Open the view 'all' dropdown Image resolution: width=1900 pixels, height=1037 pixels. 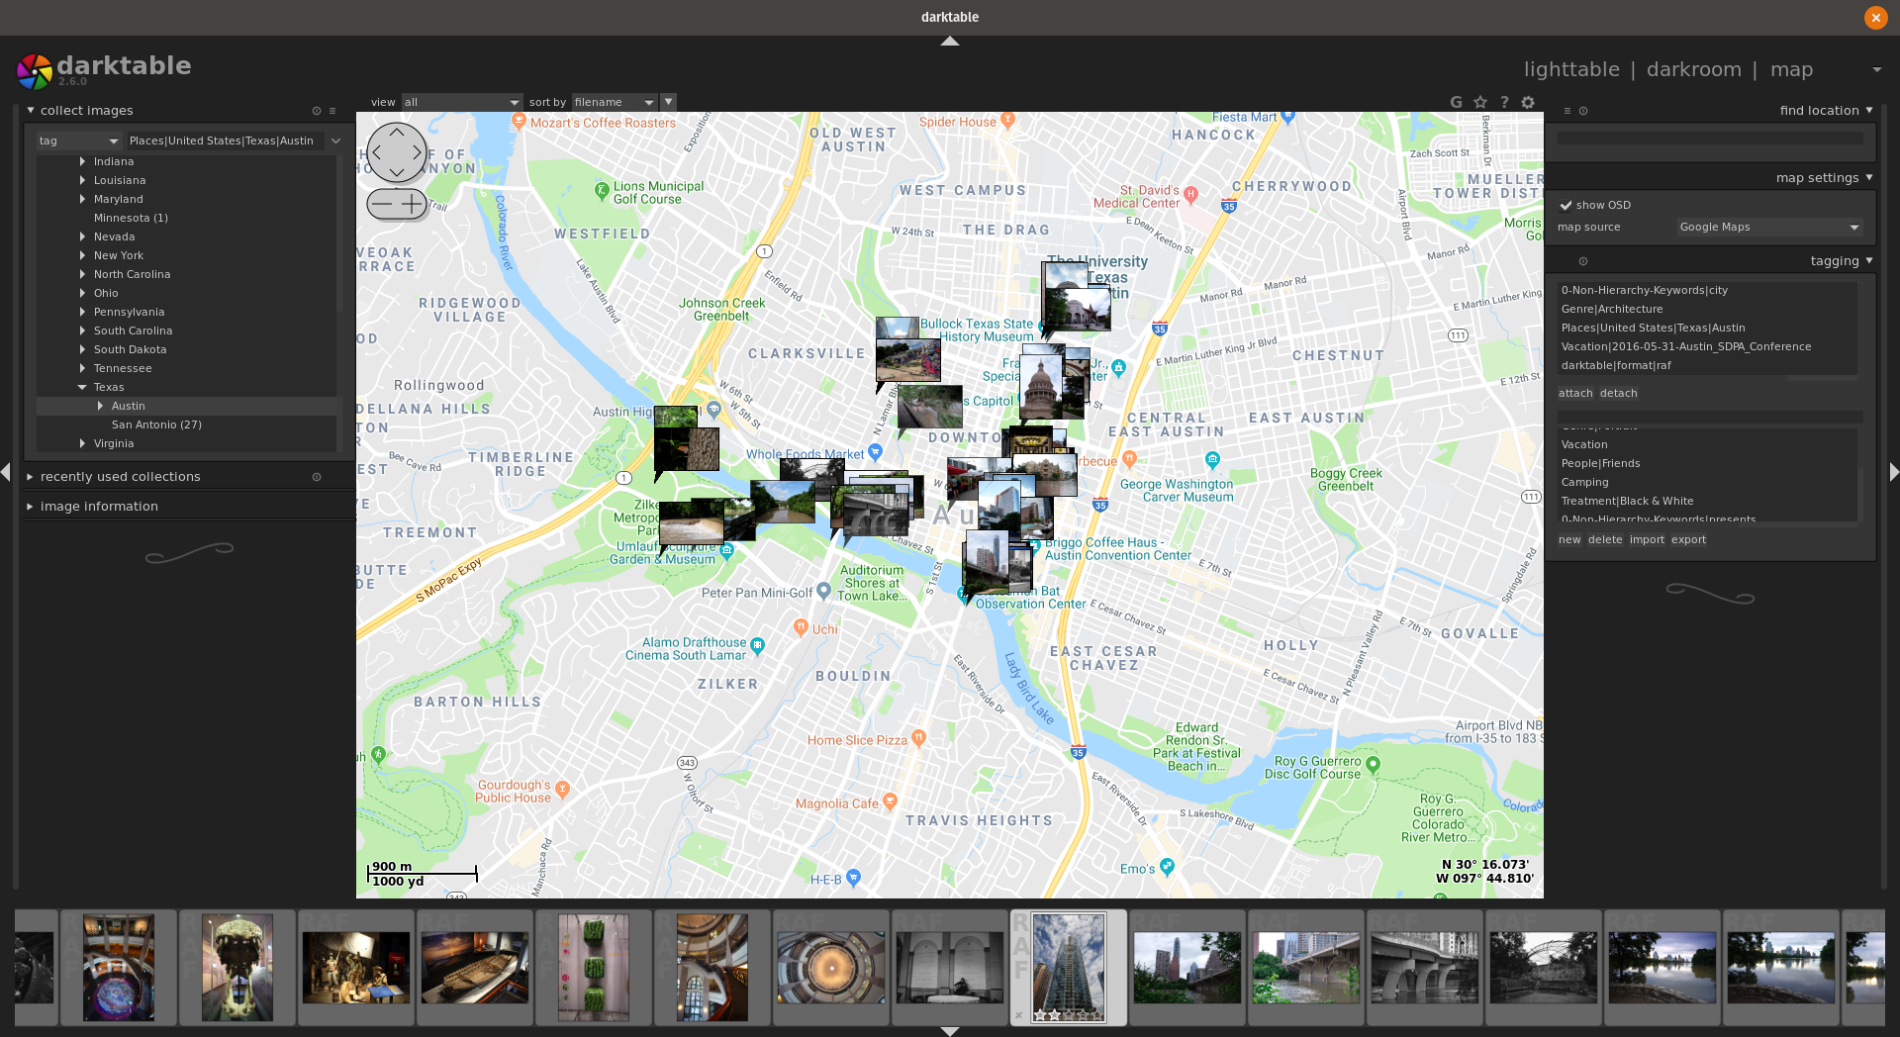461,102
